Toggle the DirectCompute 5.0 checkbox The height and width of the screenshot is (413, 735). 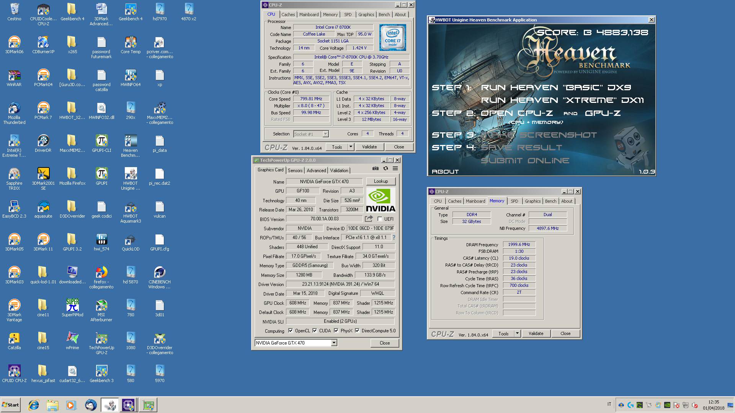pyautogui.click(x=357, y=331)
